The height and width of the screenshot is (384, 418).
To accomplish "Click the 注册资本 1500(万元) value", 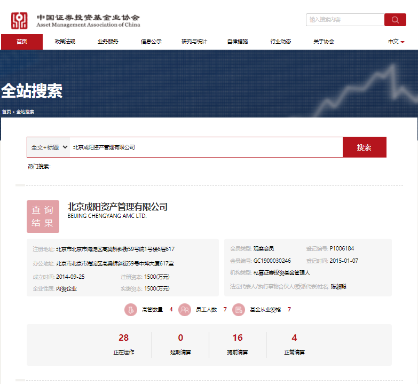I will pos(157,277).
